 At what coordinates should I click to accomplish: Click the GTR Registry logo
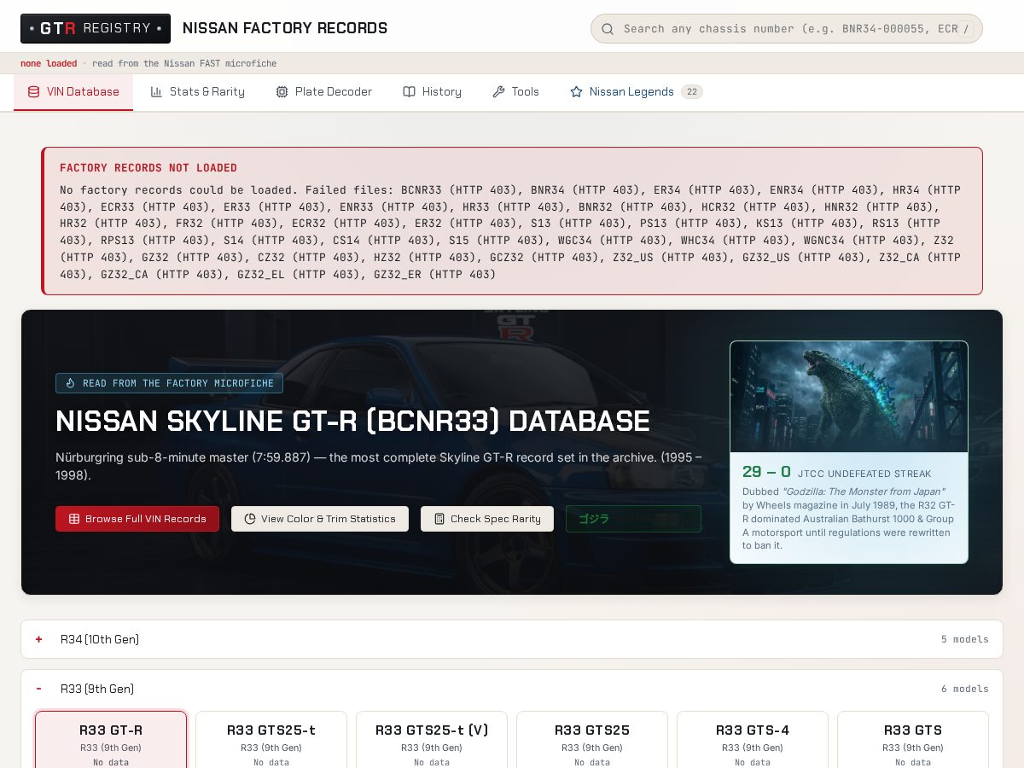pos(96,28)
